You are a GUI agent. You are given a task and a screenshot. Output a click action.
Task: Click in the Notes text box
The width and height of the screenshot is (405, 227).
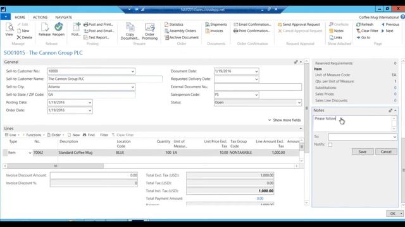[x=353, y=124]
